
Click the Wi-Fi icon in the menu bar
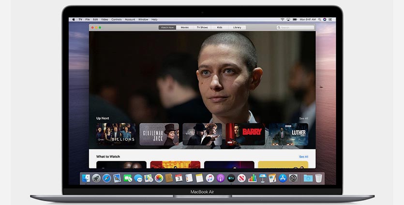tap(282, 19)
